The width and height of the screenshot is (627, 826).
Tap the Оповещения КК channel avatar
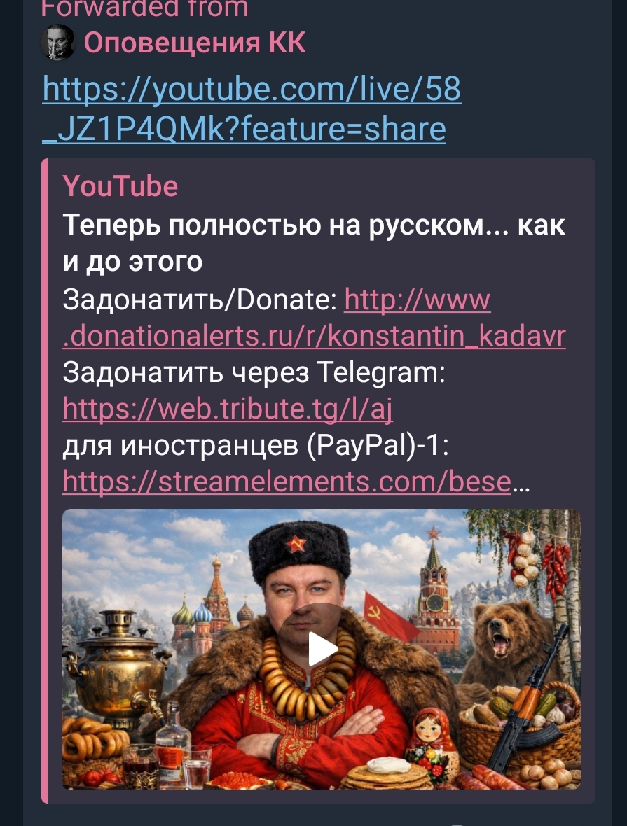pos(58,42)
